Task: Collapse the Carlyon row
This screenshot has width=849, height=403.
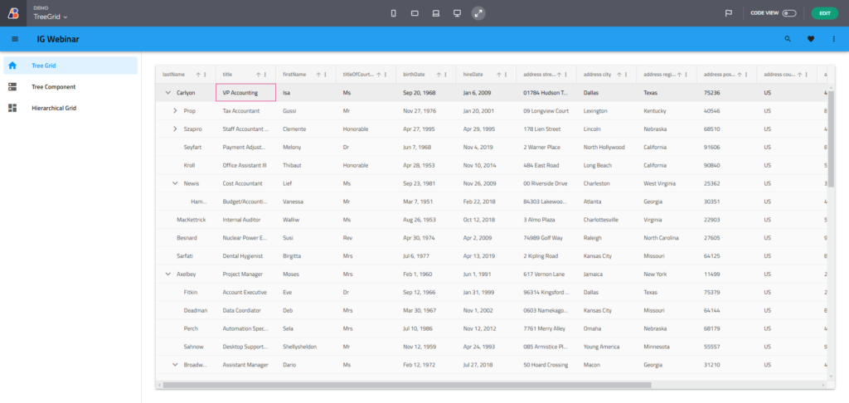Action: pos(168,93)
